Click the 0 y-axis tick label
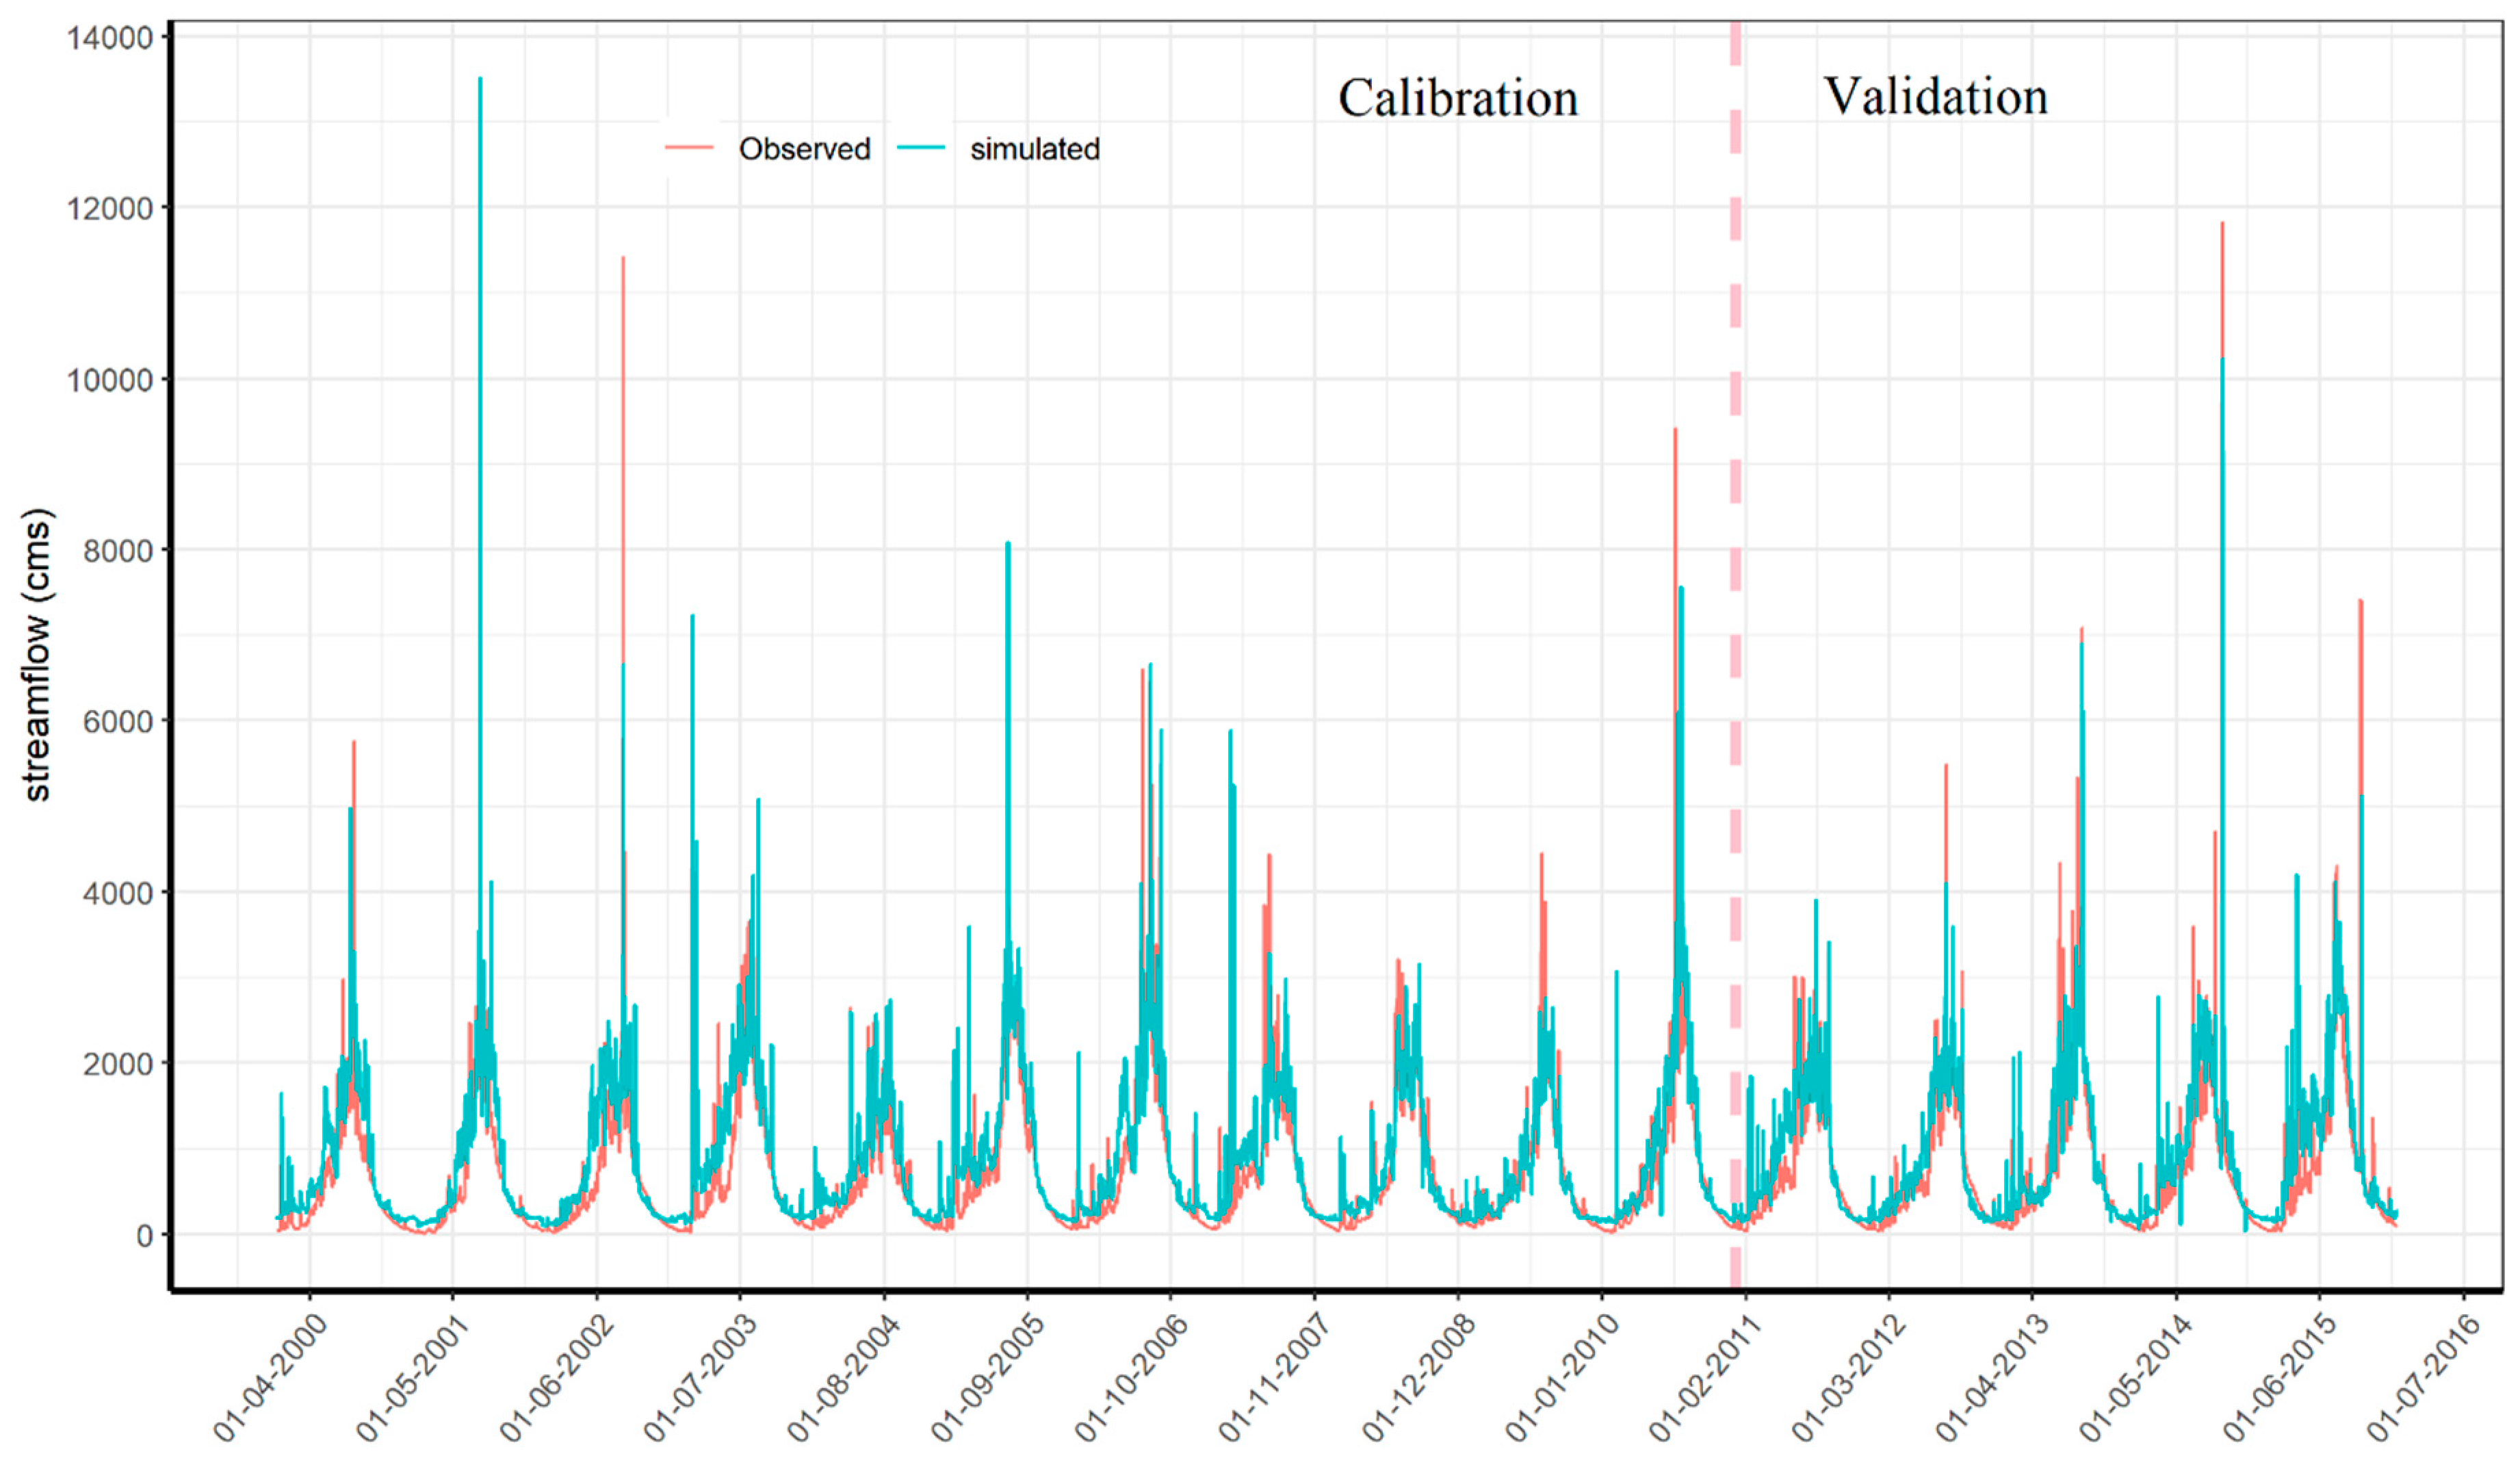This screenshot has height=1460, width=2520. 145,1236
